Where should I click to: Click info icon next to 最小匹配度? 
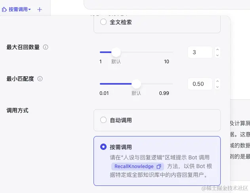[x=40, y=79]
